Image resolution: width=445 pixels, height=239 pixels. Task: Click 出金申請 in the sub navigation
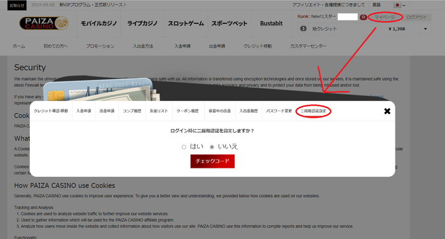pos(217,46)
